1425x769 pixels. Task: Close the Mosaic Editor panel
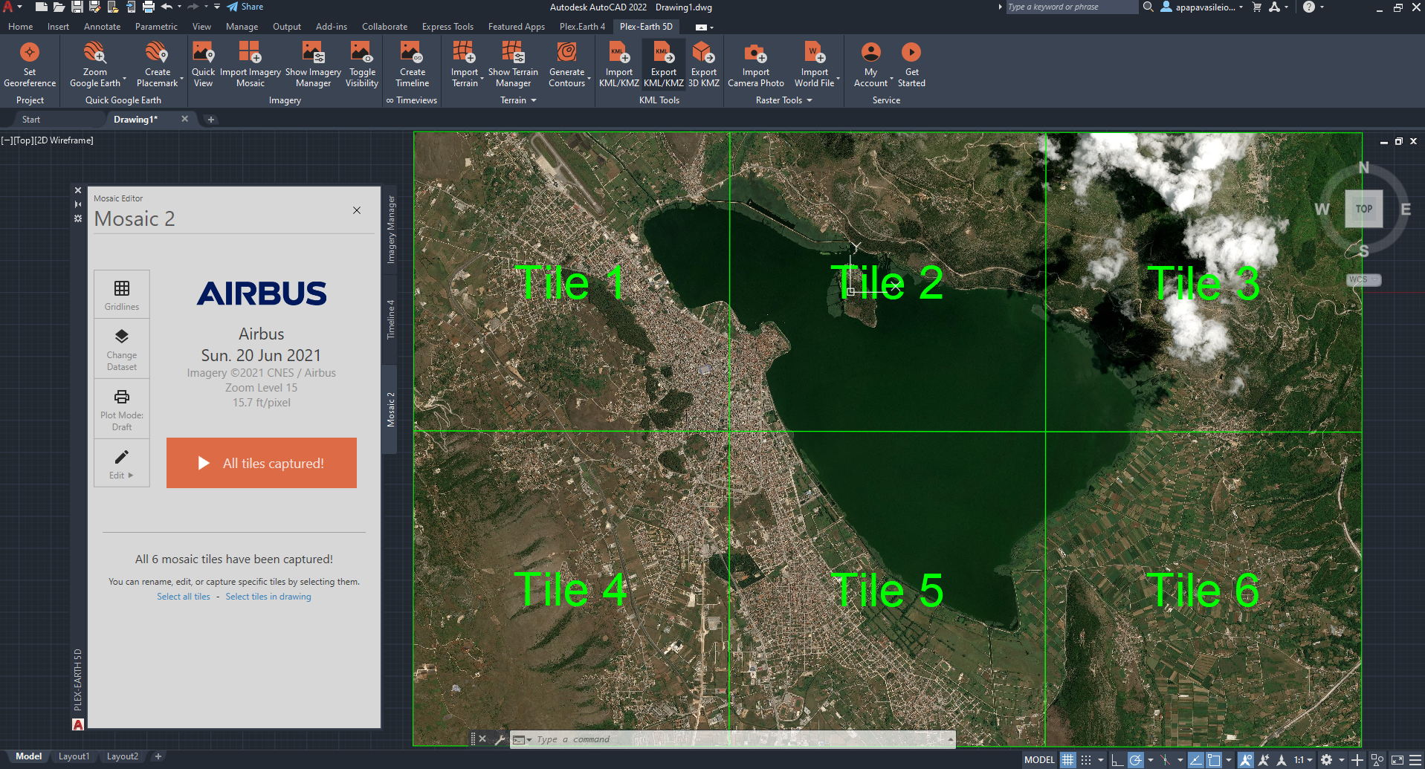(357, 210)
